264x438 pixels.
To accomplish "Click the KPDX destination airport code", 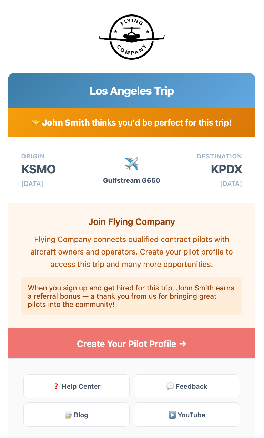I will tap(226, 169).
